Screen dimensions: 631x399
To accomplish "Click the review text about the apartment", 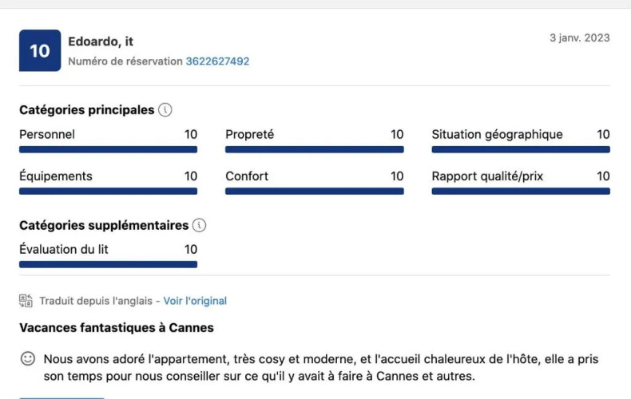I will (x=319, y=367).
